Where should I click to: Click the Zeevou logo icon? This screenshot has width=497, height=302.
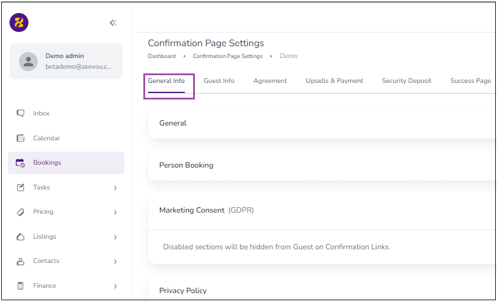[19, 23]
